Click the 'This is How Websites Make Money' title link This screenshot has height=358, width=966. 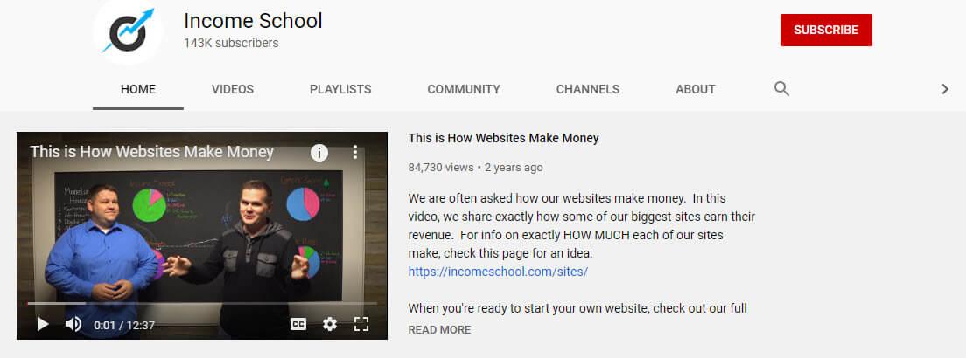[503, 139]
